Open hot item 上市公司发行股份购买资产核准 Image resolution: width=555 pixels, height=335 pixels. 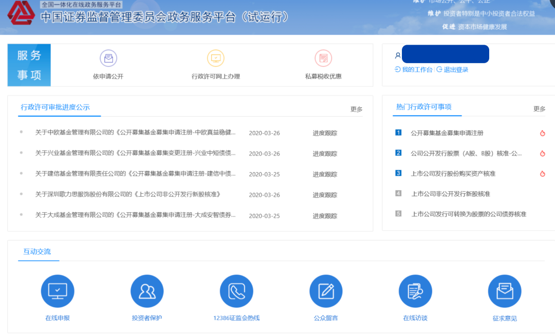(x=453, y=174)
